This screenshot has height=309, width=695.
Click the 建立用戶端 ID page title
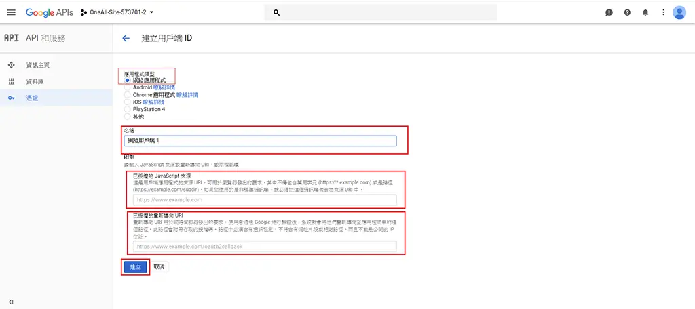pyautogui.click(x=167, y=38)
